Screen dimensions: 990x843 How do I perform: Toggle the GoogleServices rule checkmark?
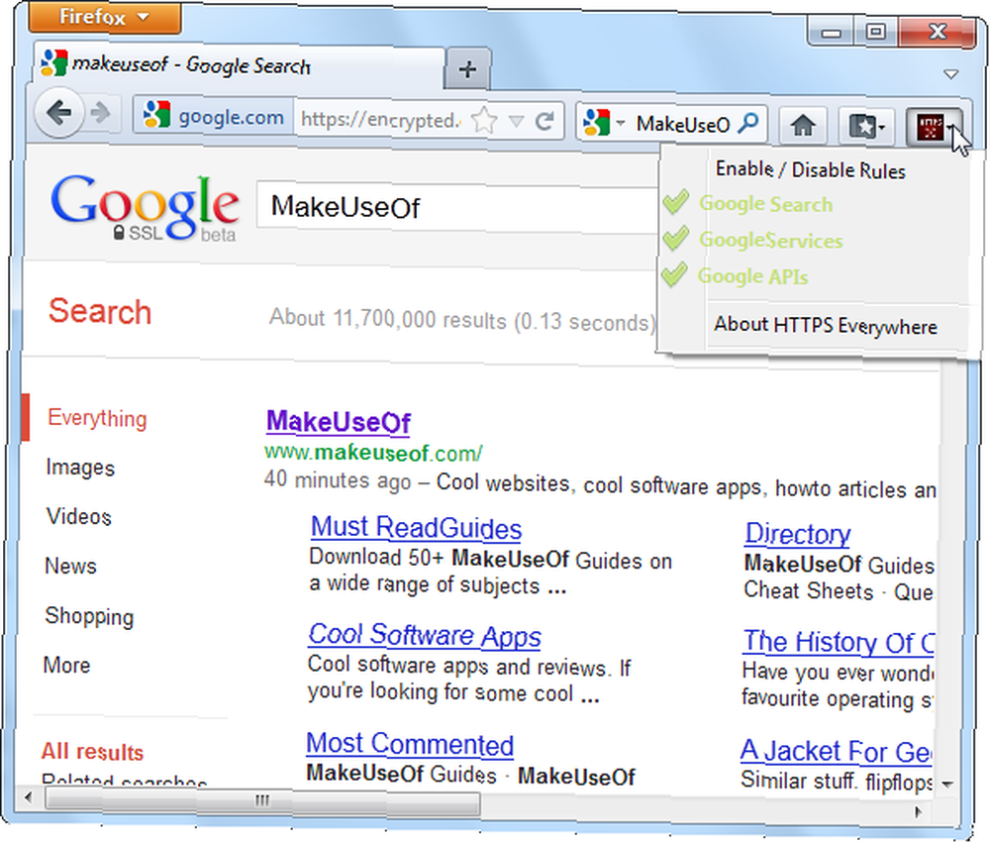(675, 238)
